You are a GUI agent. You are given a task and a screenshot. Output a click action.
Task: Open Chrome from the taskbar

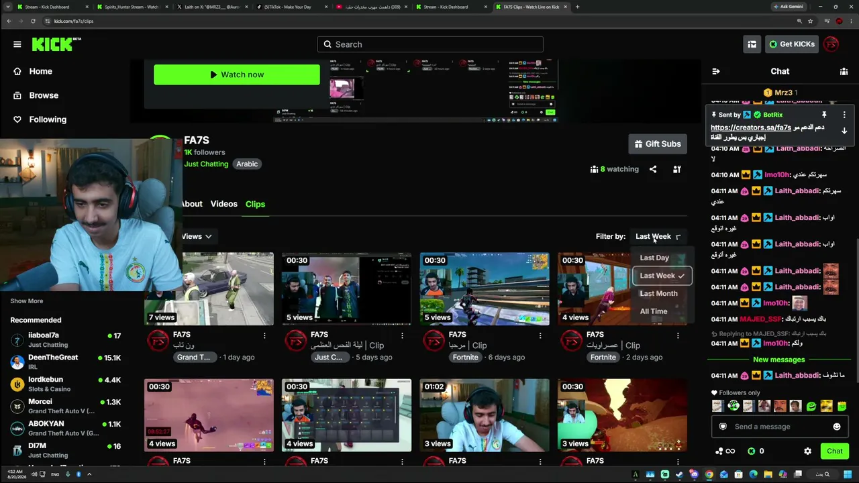pos(709,475)
